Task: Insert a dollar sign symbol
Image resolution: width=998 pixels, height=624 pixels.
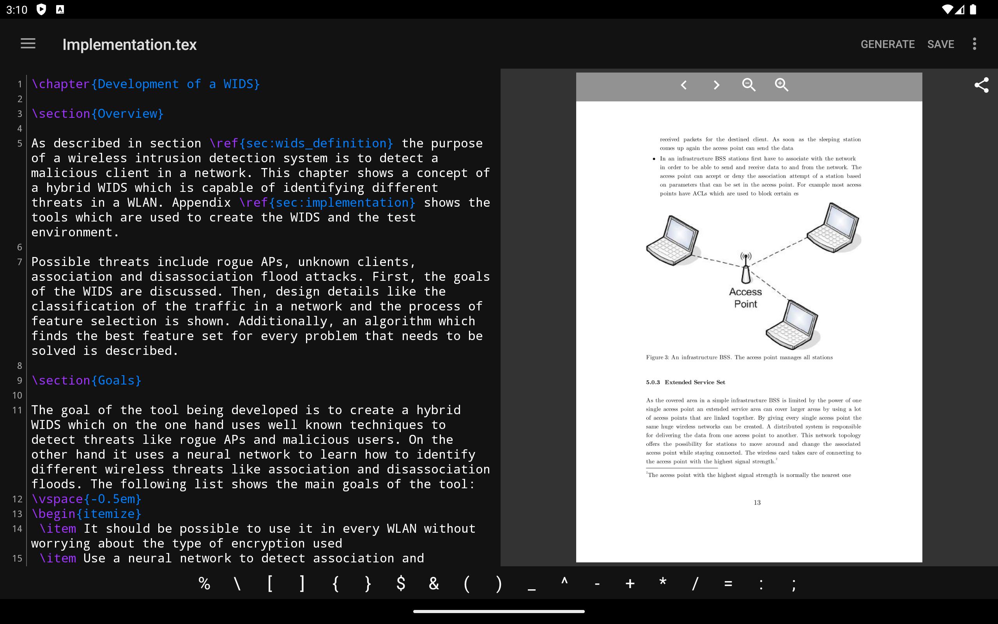Action: (x=401, y=583)
